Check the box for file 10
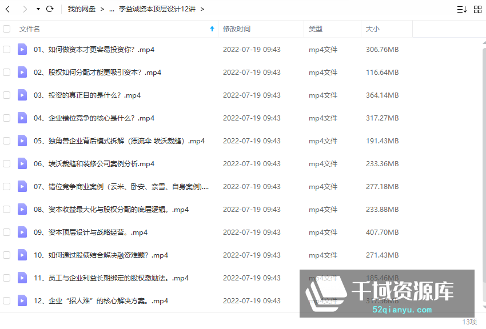Screen dimensions: 486x329 click(6, 255)
